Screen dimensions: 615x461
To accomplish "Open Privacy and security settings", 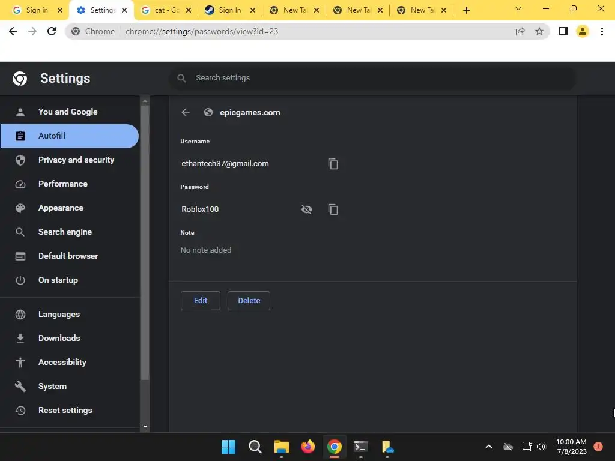I will pos(70,160).
